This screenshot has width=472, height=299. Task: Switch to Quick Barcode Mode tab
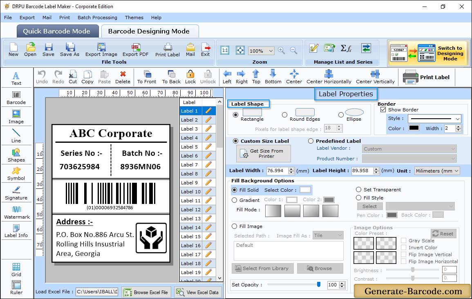coord(57,31)
